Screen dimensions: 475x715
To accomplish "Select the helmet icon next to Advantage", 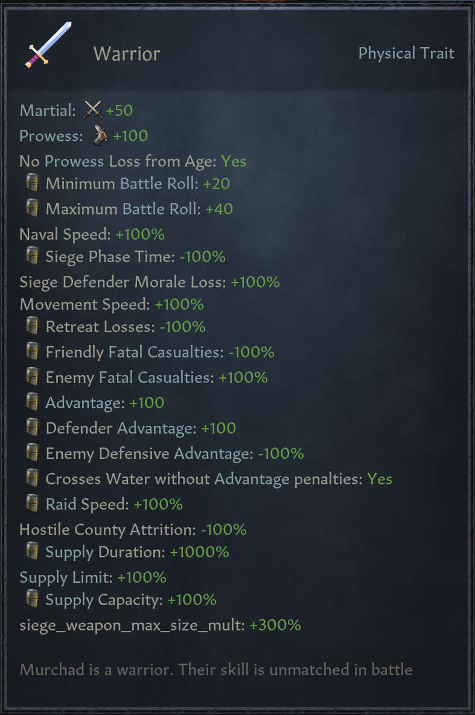I will 33,402.
